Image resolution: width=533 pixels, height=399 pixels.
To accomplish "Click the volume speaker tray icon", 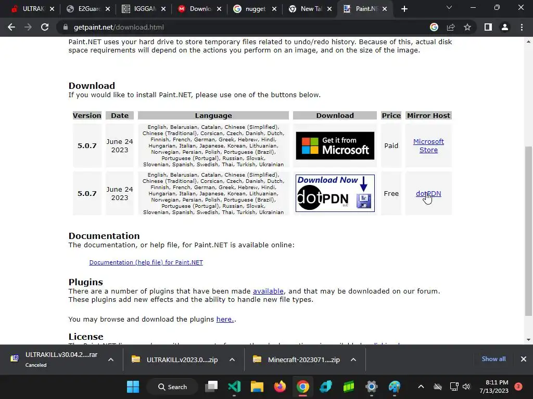I will [x=466, y=387].
